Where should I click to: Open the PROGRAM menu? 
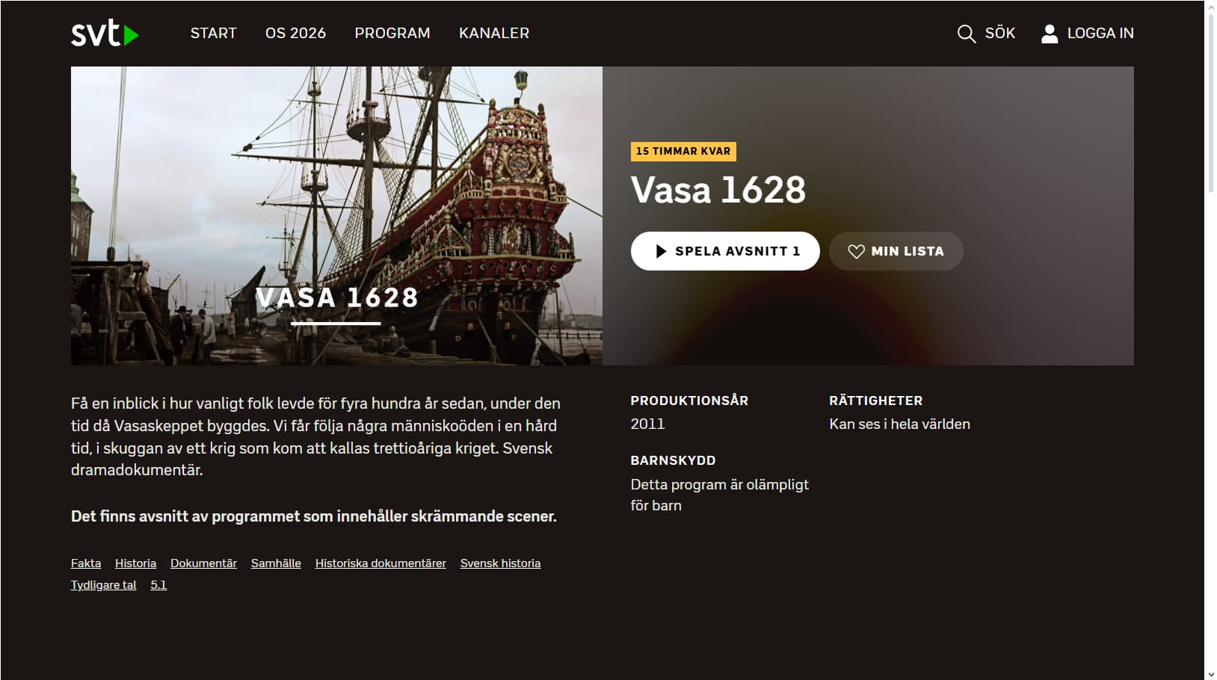coord(392,33)
